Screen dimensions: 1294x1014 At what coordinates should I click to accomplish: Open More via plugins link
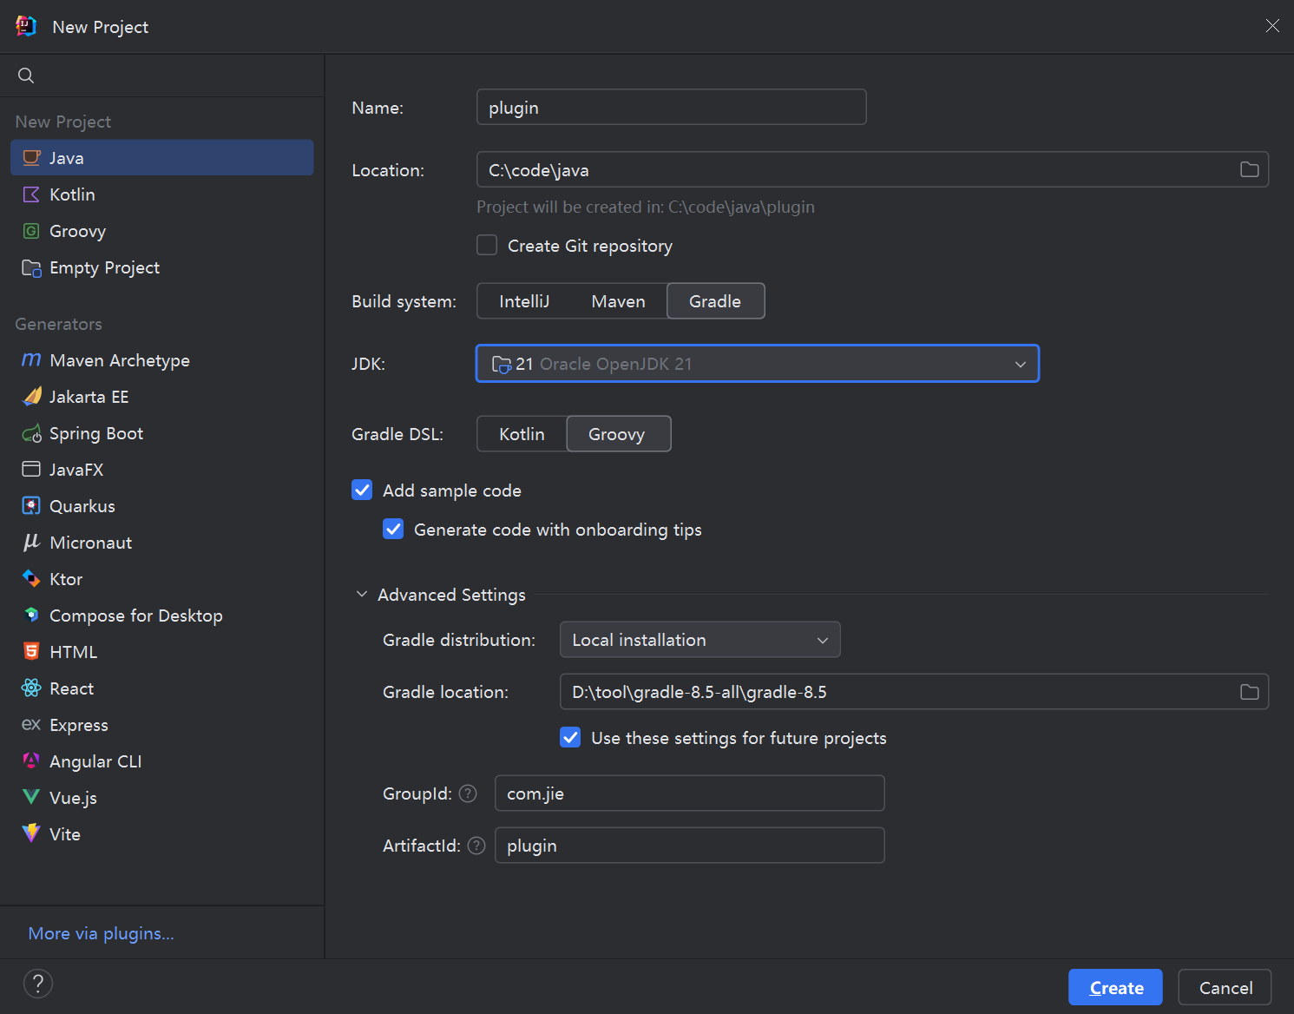tap(101, 933)
